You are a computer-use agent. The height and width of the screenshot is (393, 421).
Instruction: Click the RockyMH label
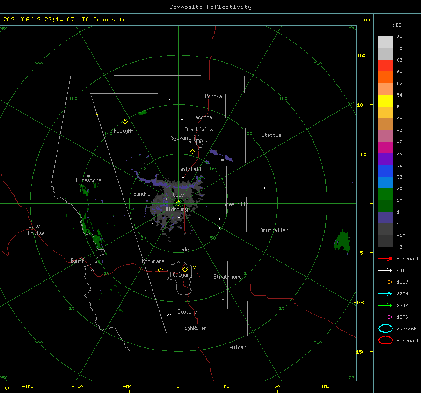tap(123, 131)
